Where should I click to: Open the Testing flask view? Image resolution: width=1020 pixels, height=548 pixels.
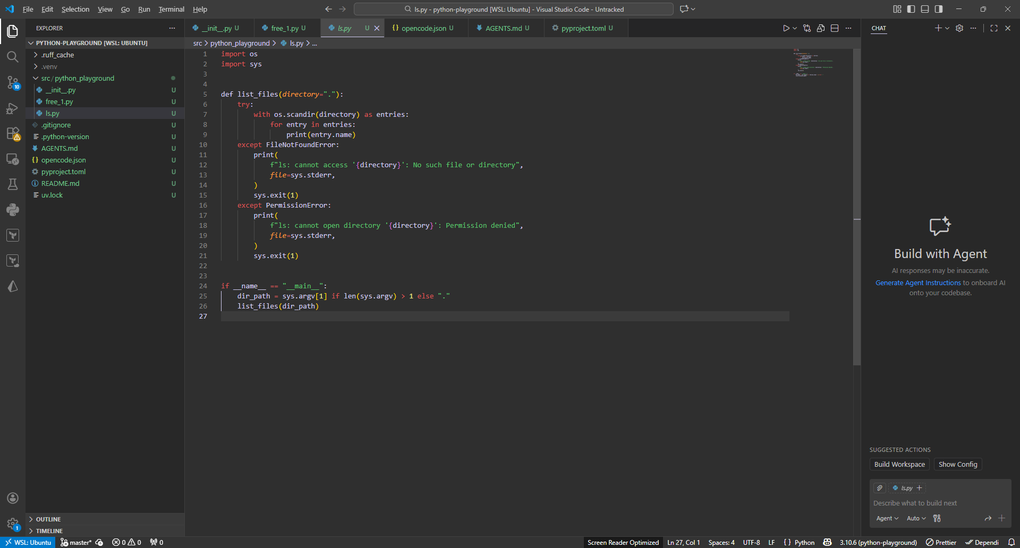pos(12,184)
